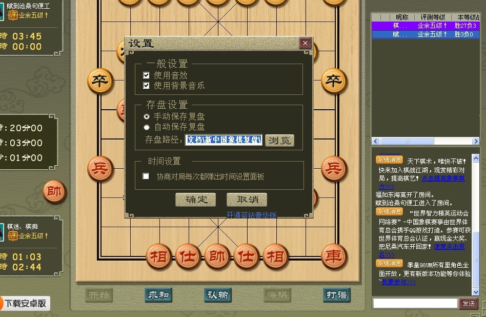
Task: Close the 设置 dialog with the X button
Action: point(305,43)
